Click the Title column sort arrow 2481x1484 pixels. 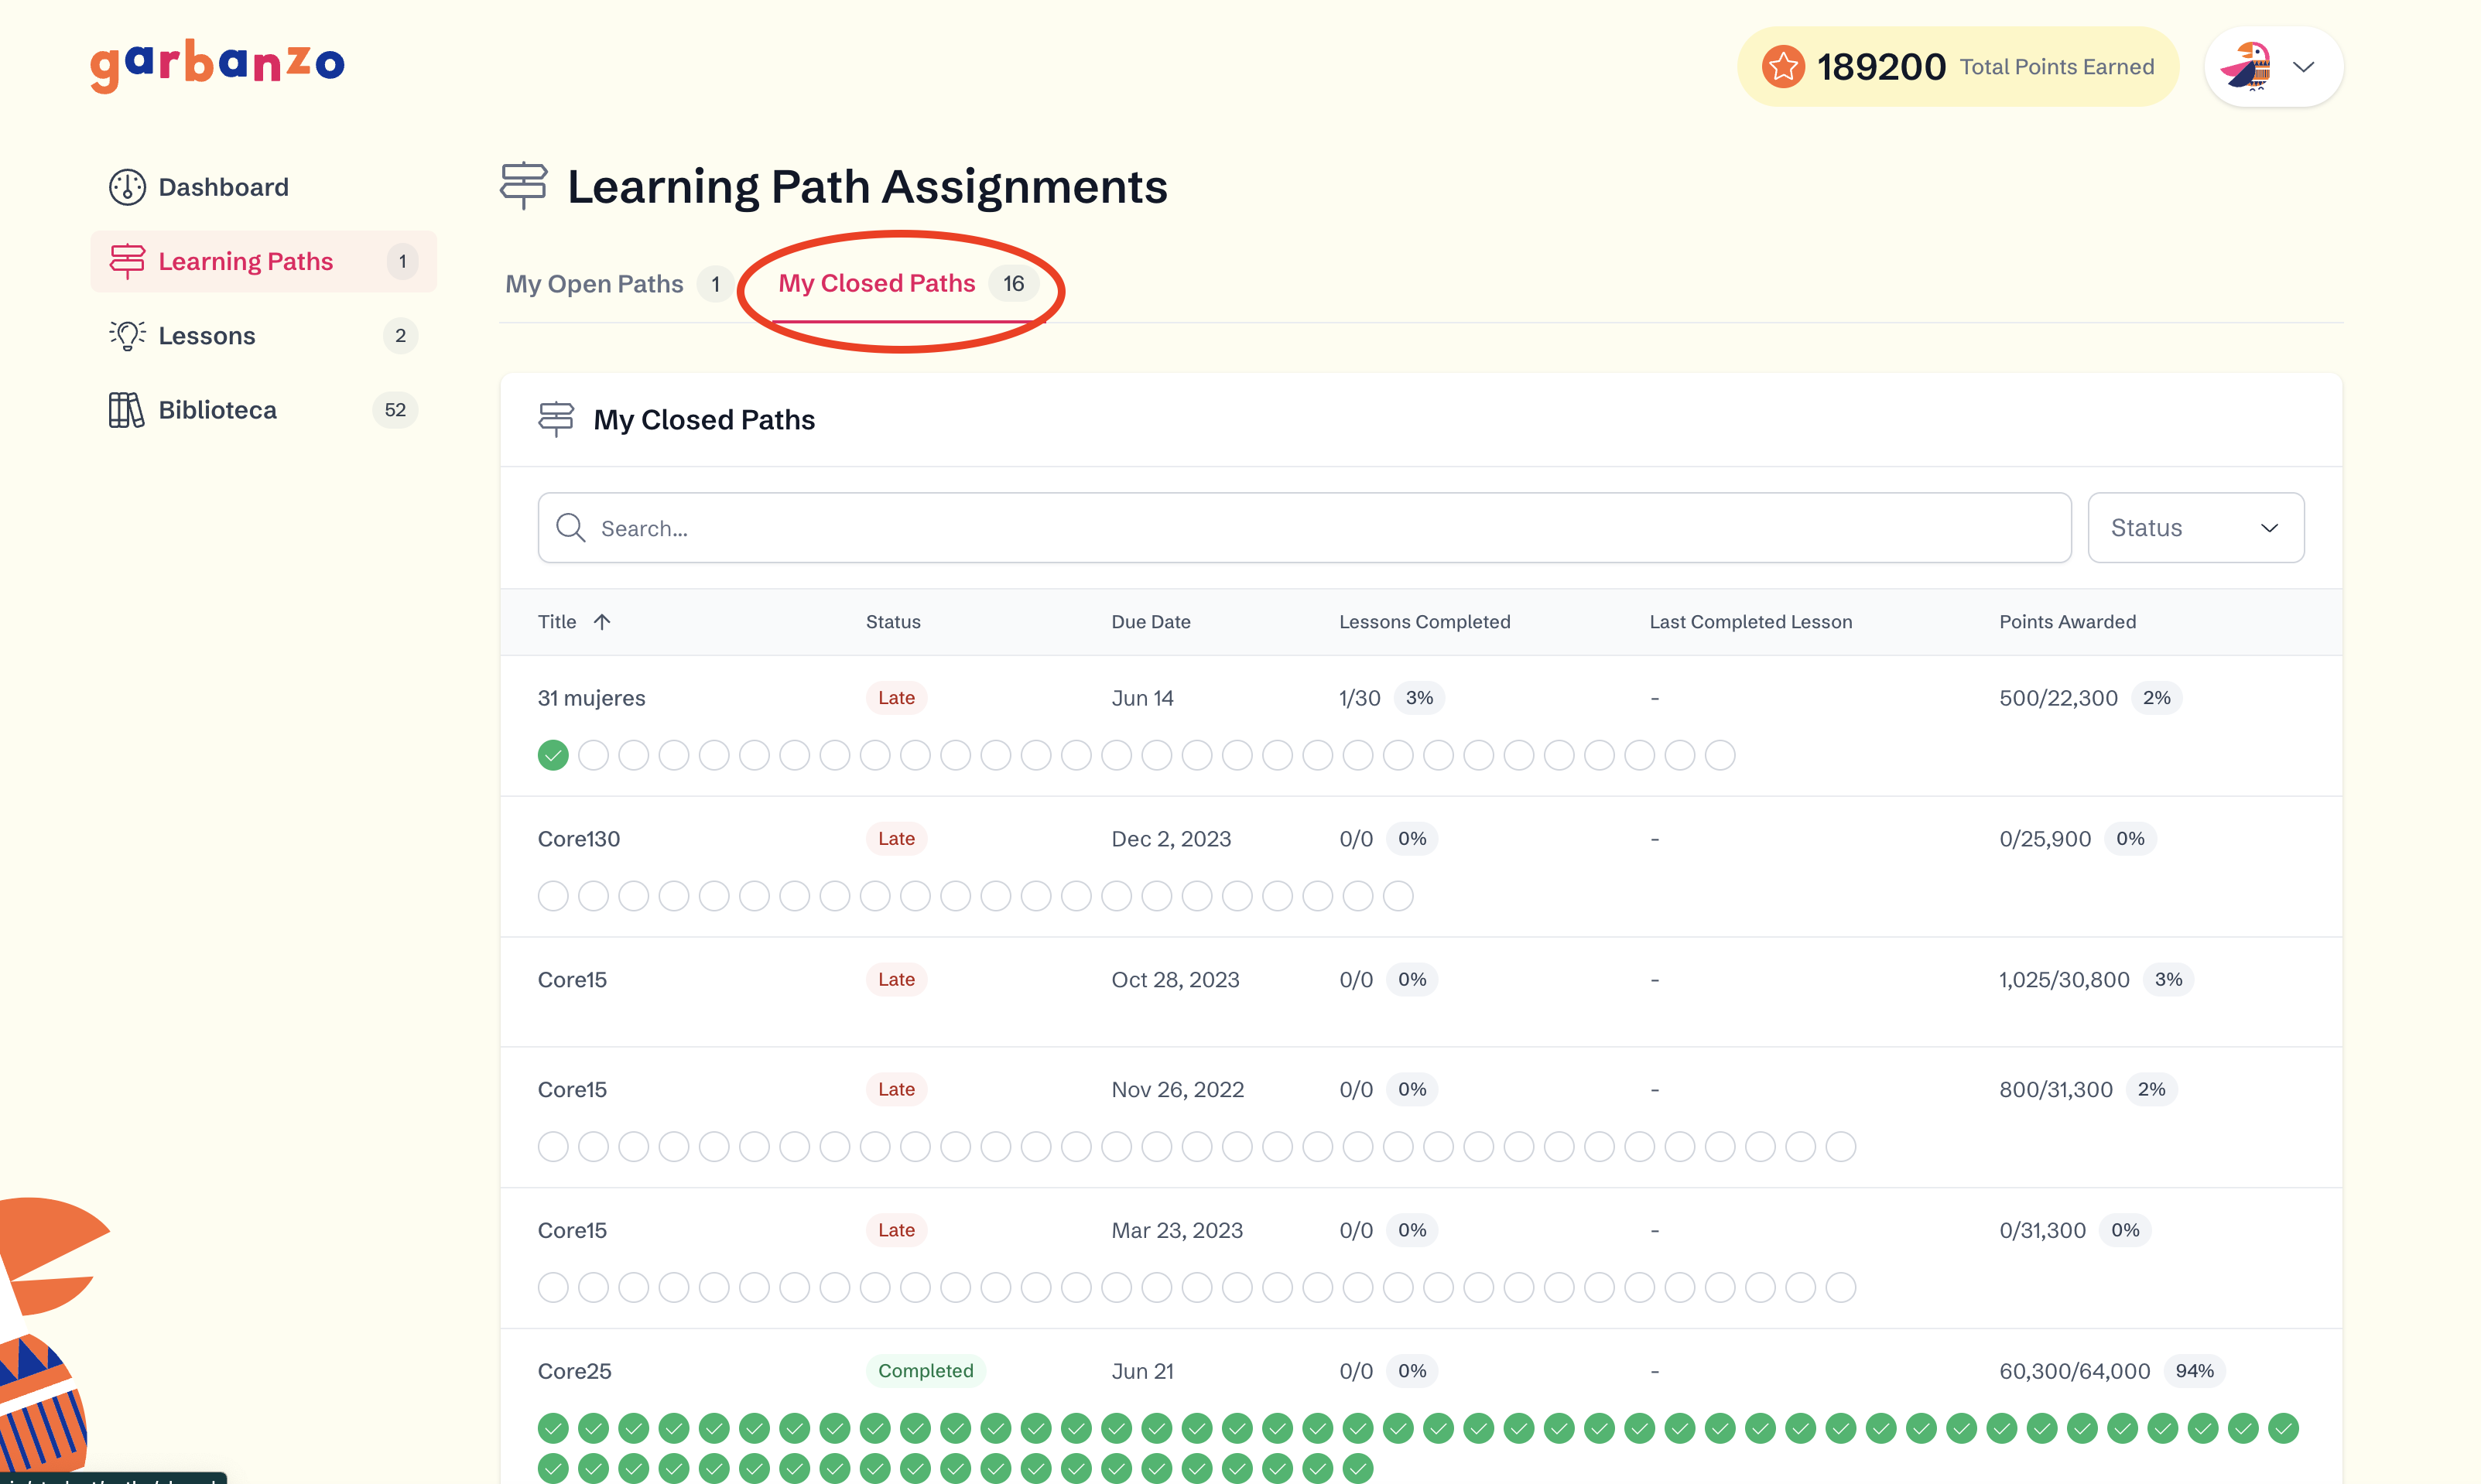coord(602,622)
